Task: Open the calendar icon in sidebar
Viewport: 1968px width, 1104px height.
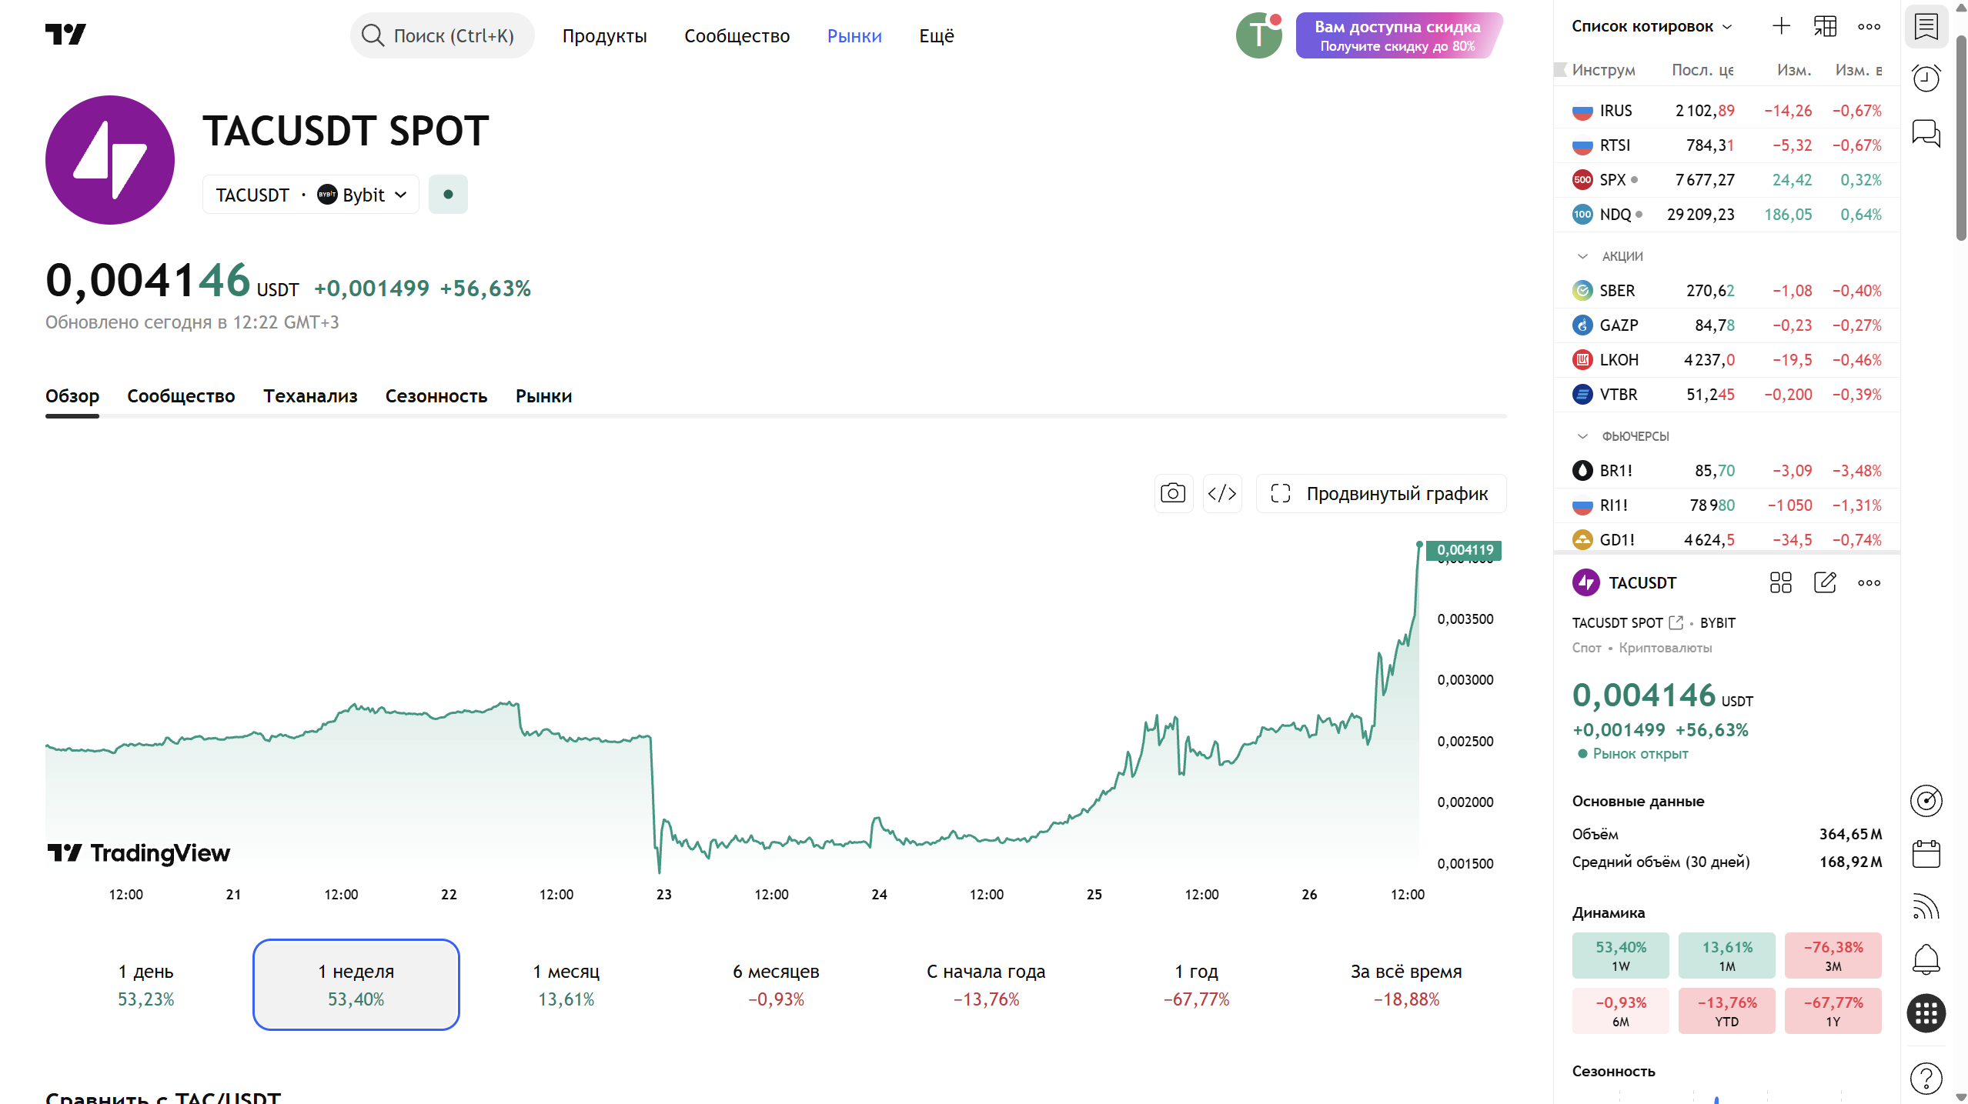Action: tap(1926, 854)
